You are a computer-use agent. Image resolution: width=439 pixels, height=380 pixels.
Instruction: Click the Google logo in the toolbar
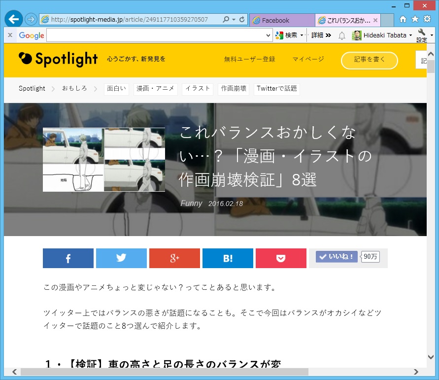[32, 35]
